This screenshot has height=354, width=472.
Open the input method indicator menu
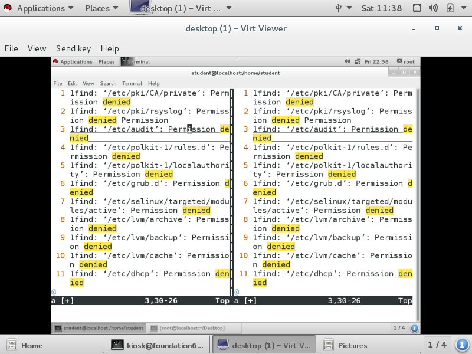[x=343, y=8]
